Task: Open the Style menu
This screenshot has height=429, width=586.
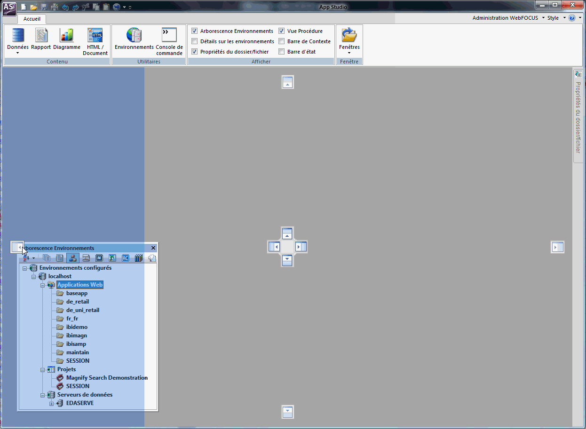Action: tap(555, 18)
